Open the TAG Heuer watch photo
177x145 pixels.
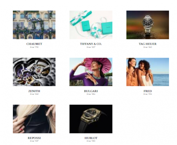[x=148, y=25]
